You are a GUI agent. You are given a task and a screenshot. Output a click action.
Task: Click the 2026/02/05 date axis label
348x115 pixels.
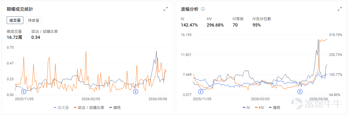[x=91, y=99]
